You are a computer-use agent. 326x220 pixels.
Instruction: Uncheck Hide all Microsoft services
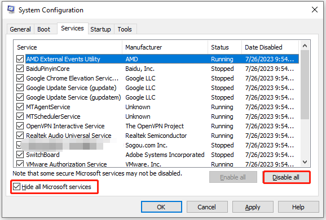[x=16, y=187]
